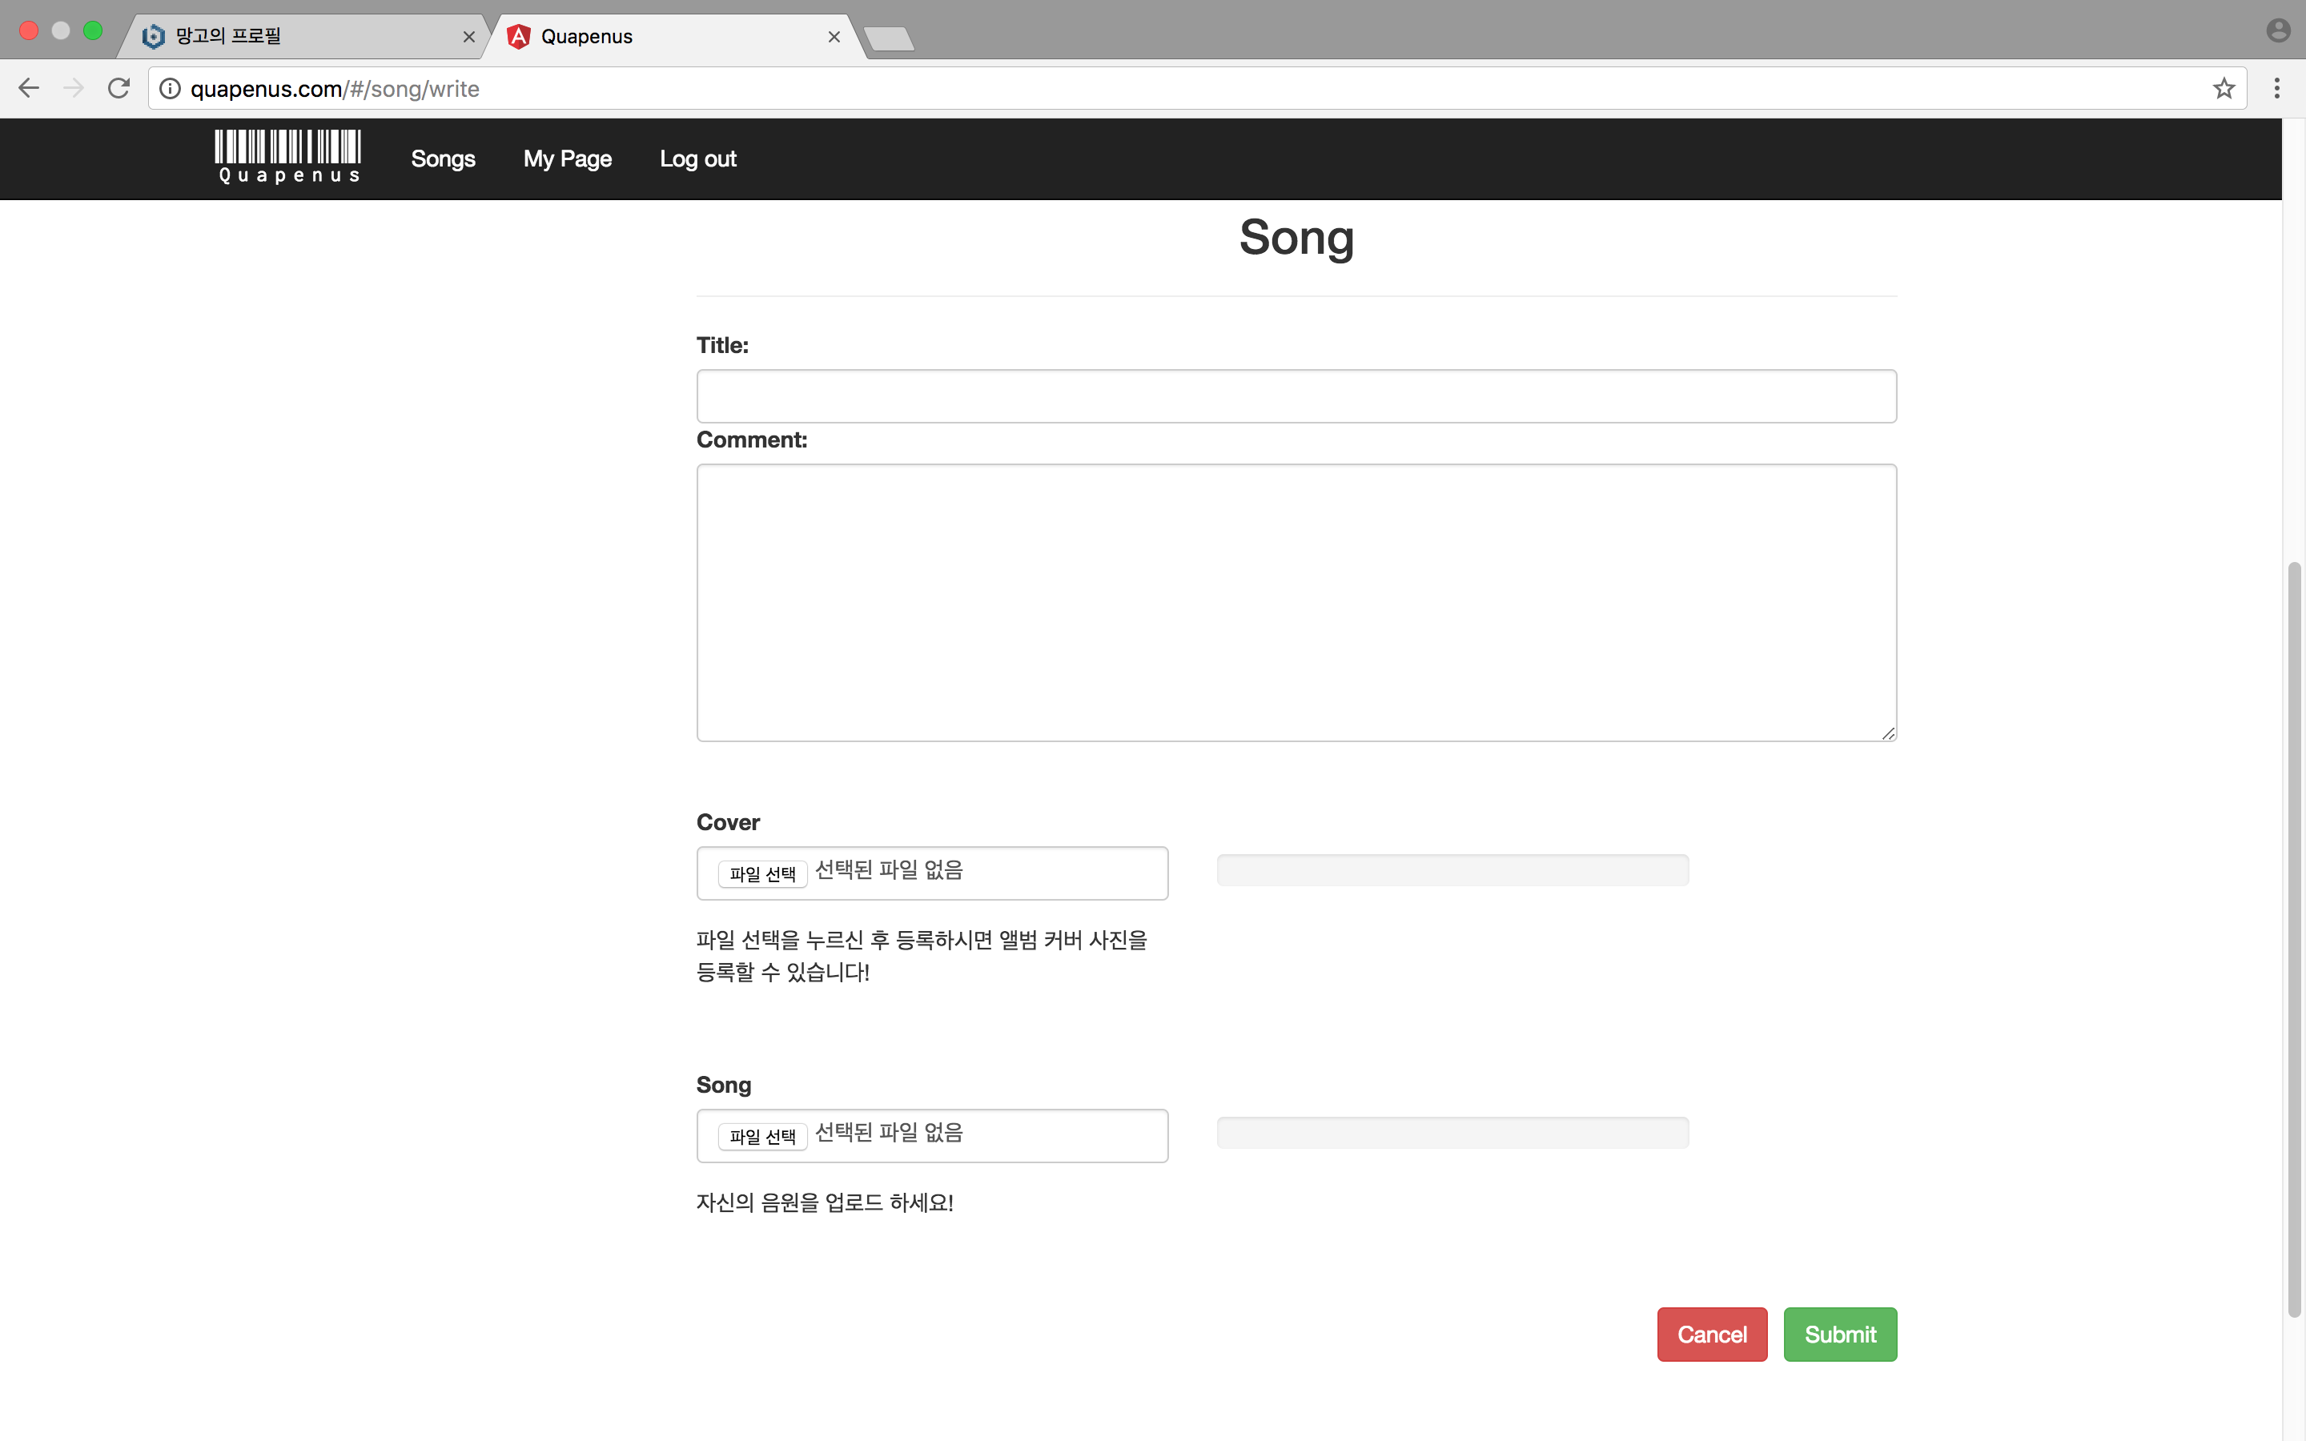
Task: Click Log out in the navbar
Action: (697, 159)
